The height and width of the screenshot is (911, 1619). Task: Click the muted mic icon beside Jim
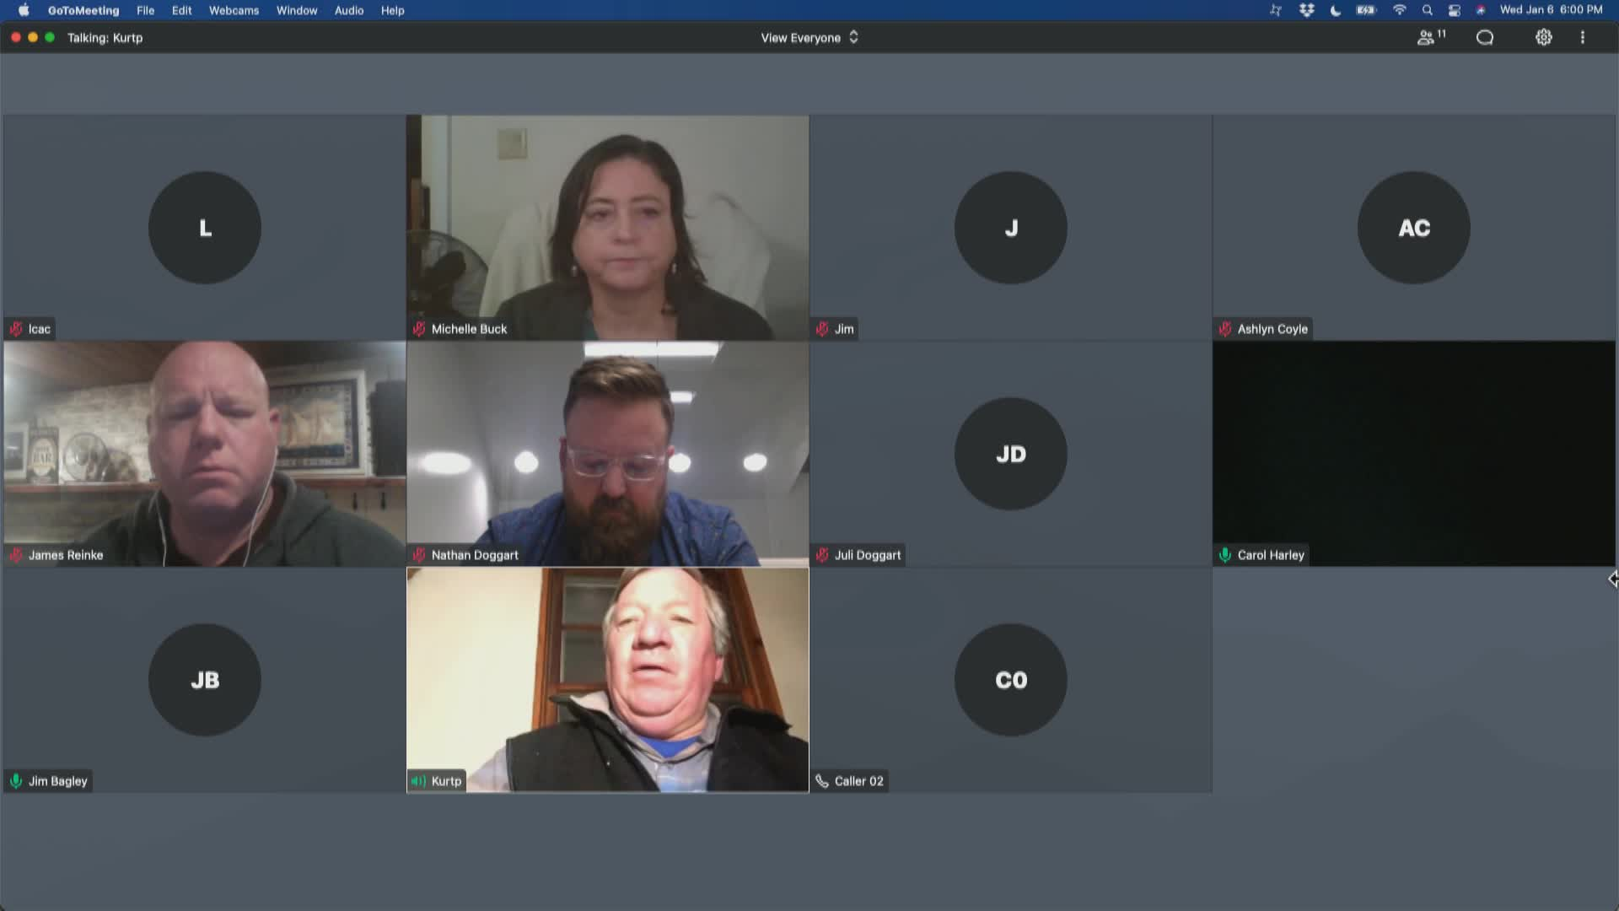(x=822, y=329)
